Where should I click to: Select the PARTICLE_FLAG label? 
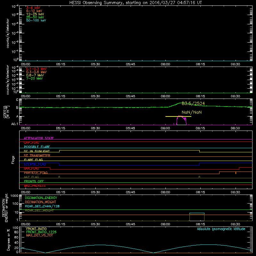36,173
